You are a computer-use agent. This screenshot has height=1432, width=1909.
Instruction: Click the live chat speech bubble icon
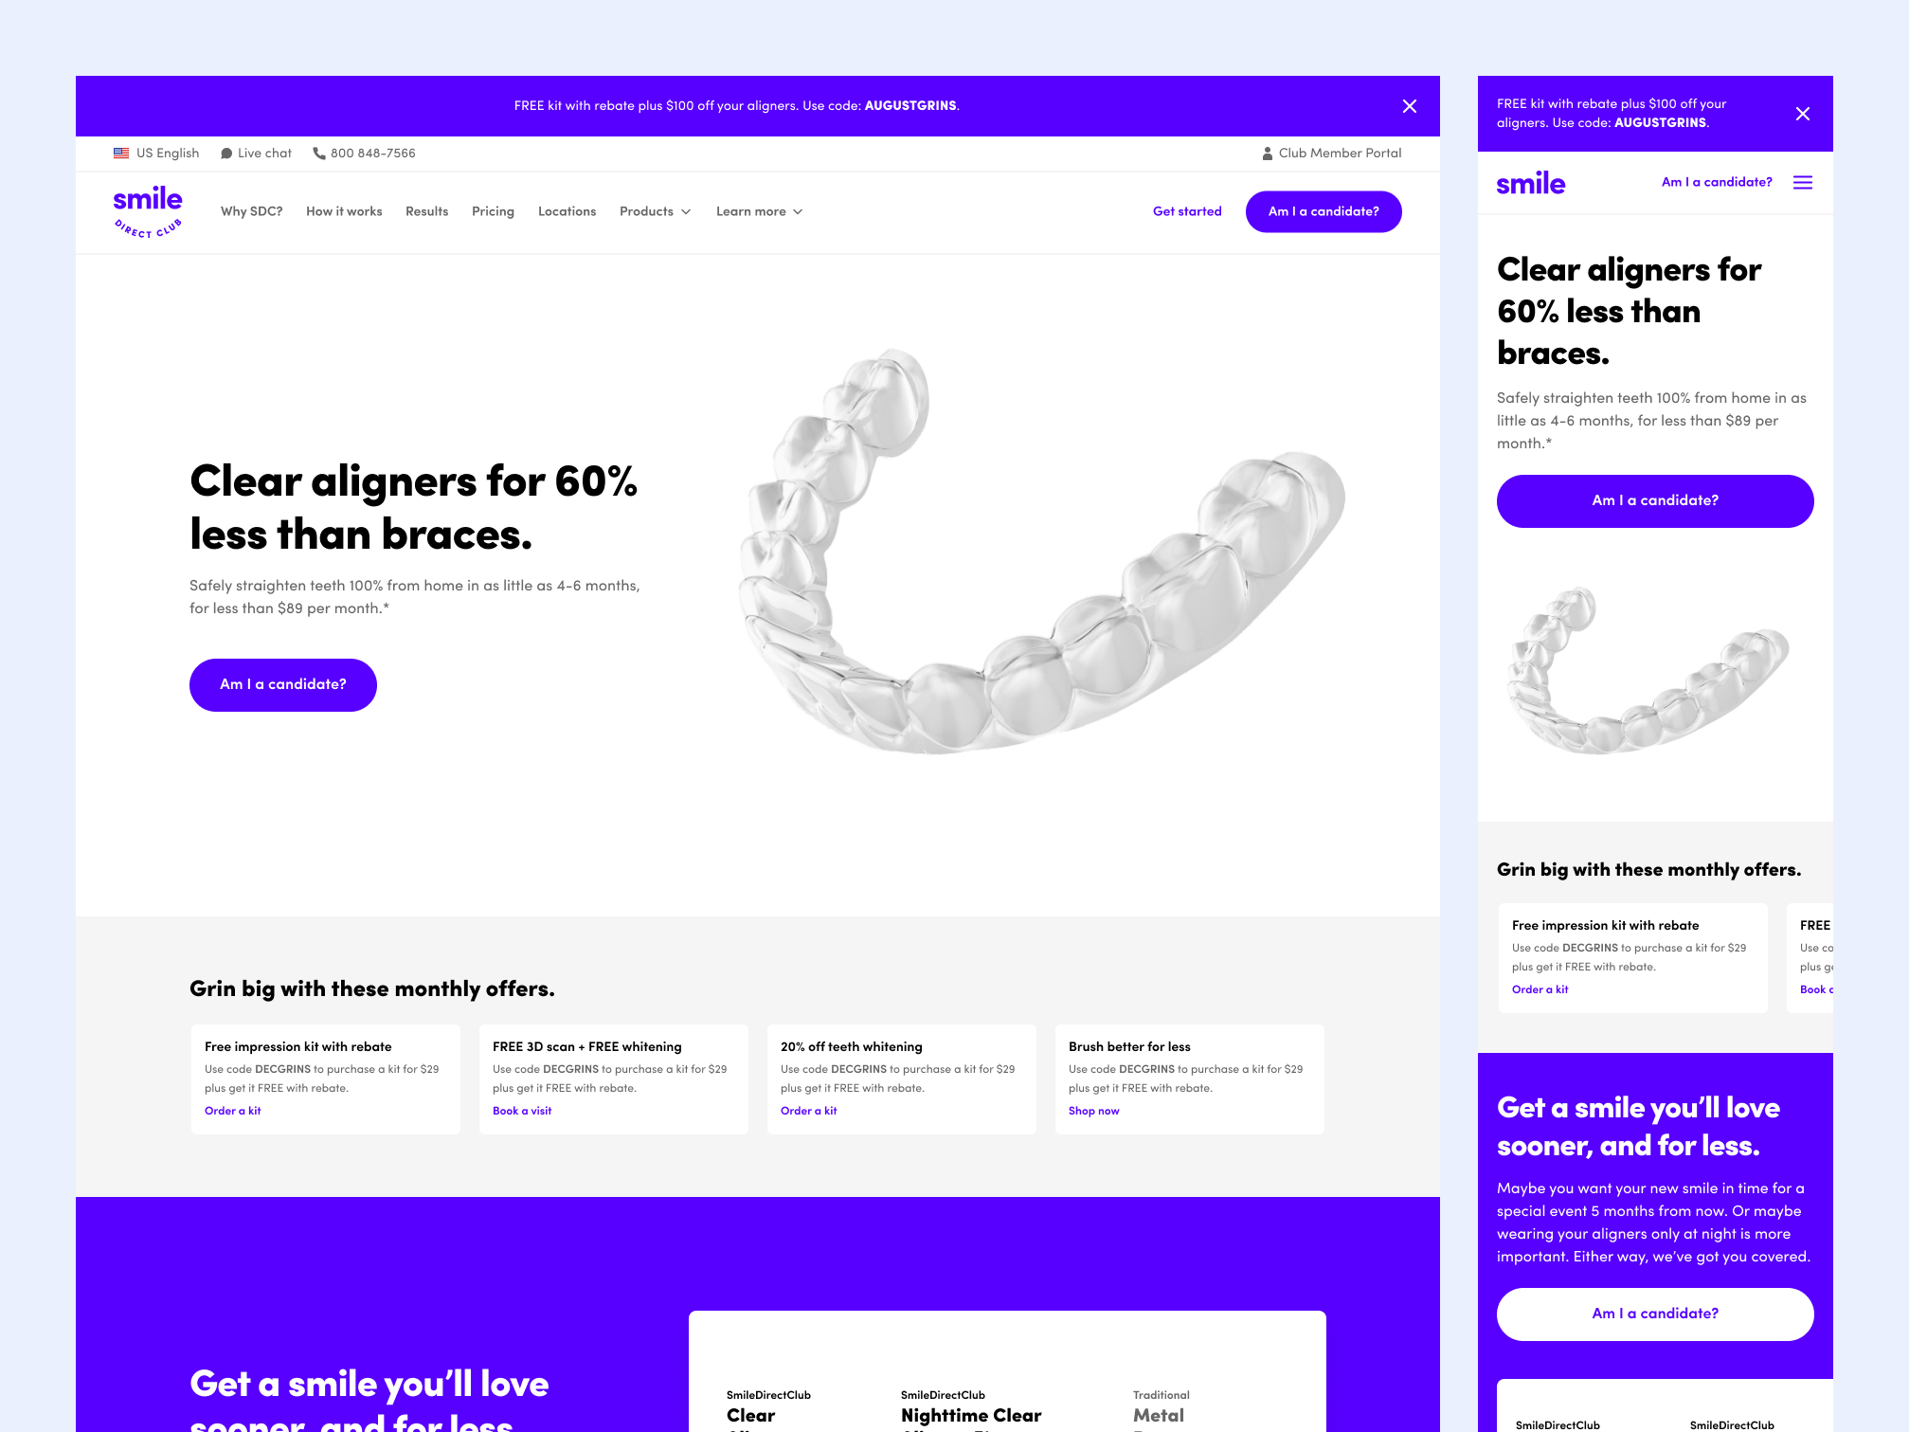[x=227, y=154]
